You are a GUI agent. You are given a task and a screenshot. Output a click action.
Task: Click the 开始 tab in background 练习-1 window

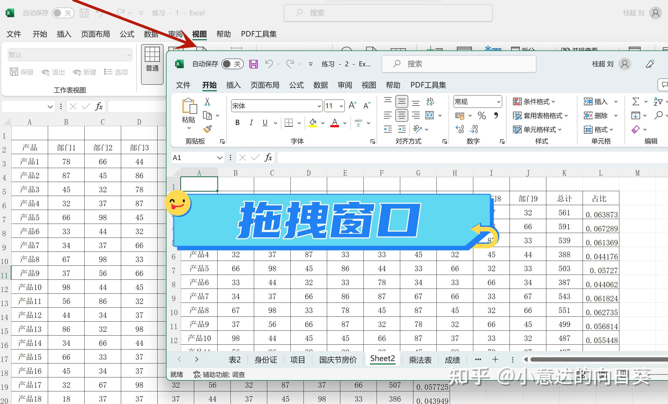coord(40,34)
